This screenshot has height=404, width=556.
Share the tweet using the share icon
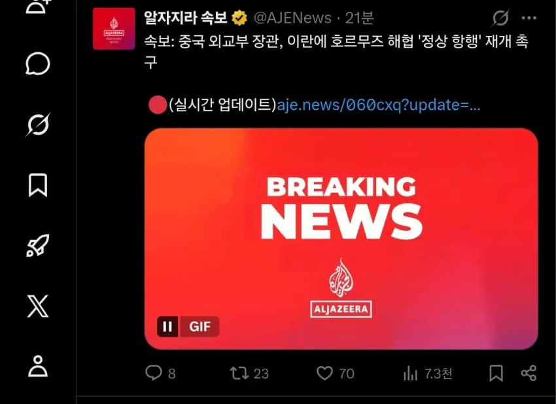[x=529, y=373]
